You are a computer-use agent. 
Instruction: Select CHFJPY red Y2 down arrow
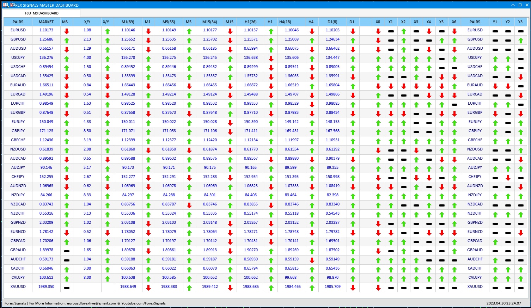(x=508, y=178)
